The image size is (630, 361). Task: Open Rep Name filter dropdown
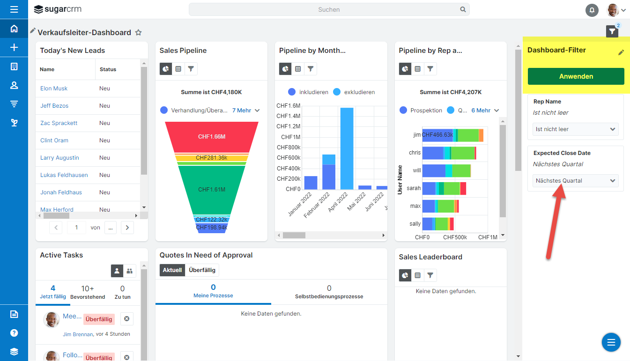click(576, 129)
